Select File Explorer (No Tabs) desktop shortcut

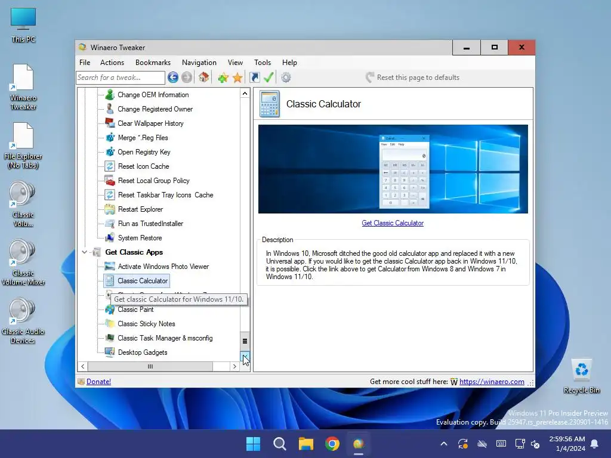(23, 146)
